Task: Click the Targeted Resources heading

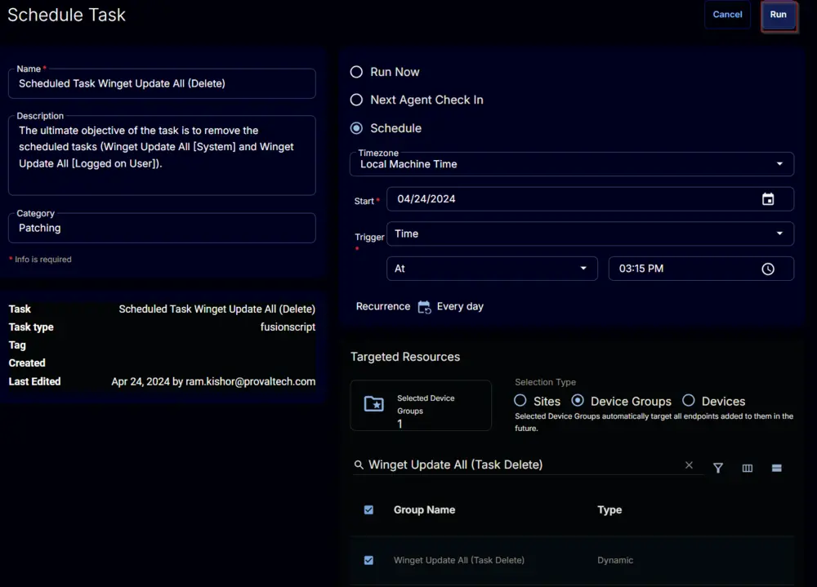Action: (405, 357)
